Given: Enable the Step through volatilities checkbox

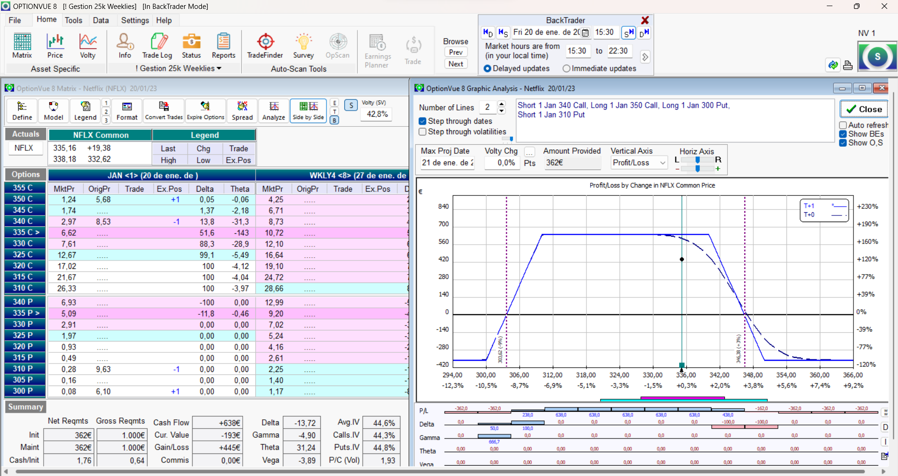Looking at the screenshot, I should [x=423, y=132].
